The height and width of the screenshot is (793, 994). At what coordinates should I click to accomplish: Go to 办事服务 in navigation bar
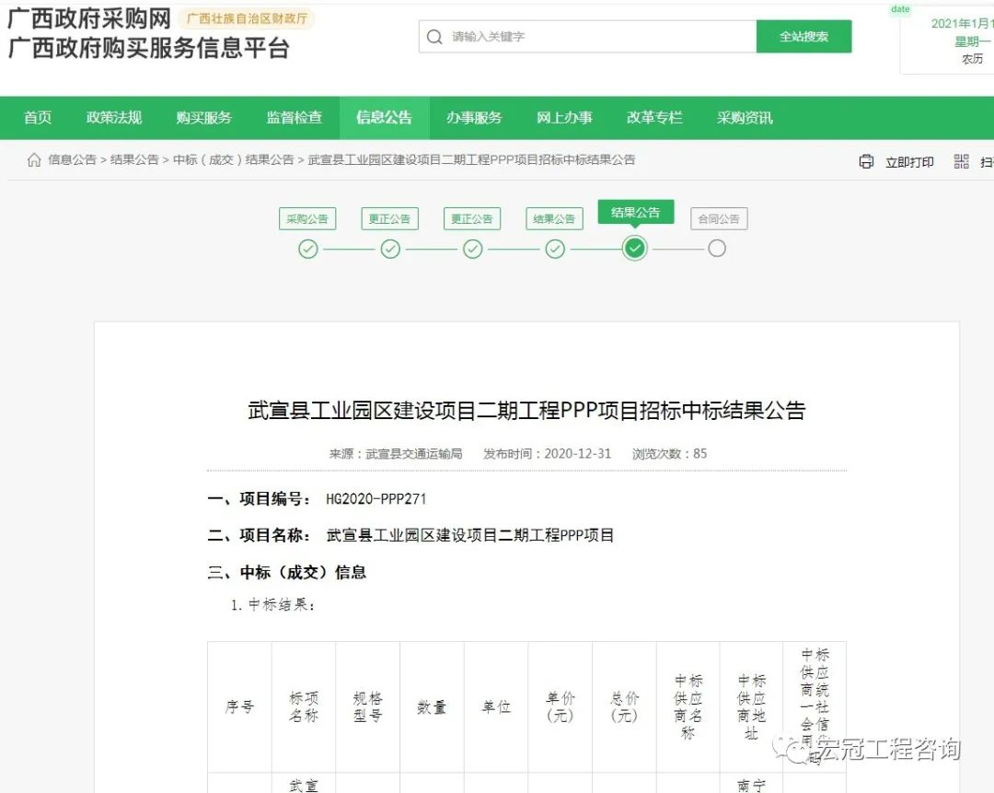pos(474,118)
